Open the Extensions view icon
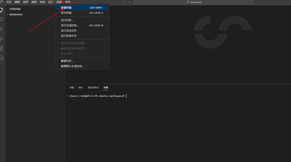Image resolution: width=291 pixels, height=162 pixels. point(1,48)
